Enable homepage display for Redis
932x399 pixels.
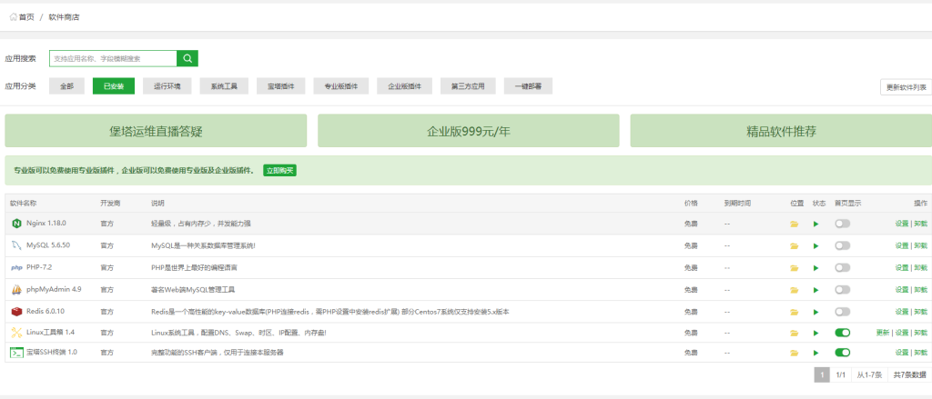pos(842,312)
